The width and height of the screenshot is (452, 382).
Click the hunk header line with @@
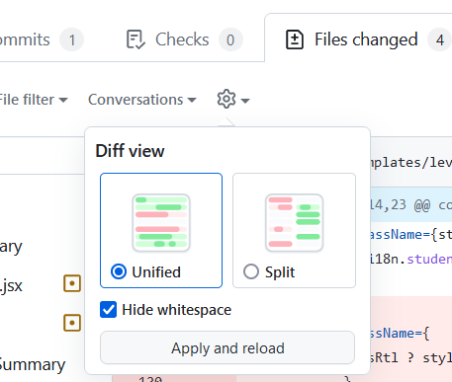pos(410,205)
